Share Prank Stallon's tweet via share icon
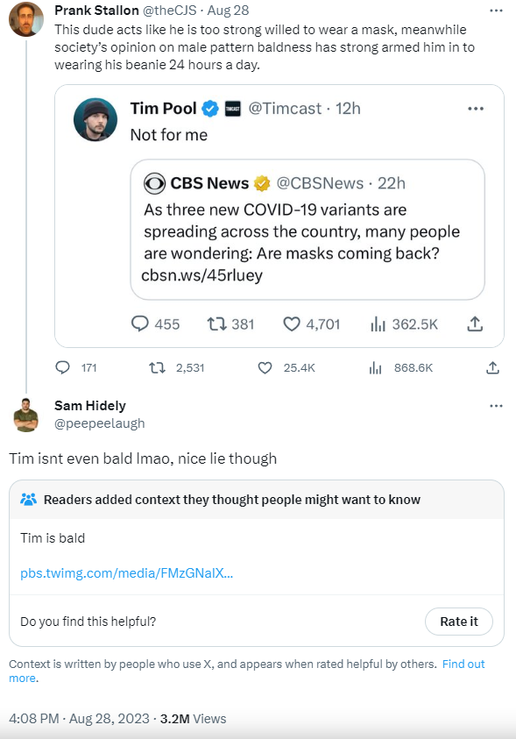 point(492,367)
